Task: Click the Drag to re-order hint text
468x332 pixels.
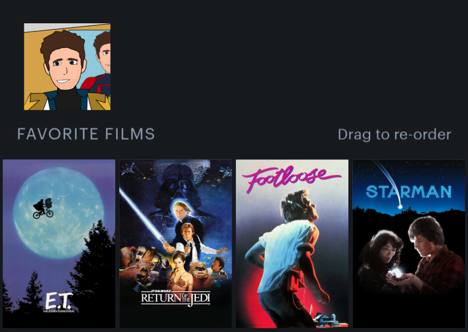Action: tap(394, 135)
